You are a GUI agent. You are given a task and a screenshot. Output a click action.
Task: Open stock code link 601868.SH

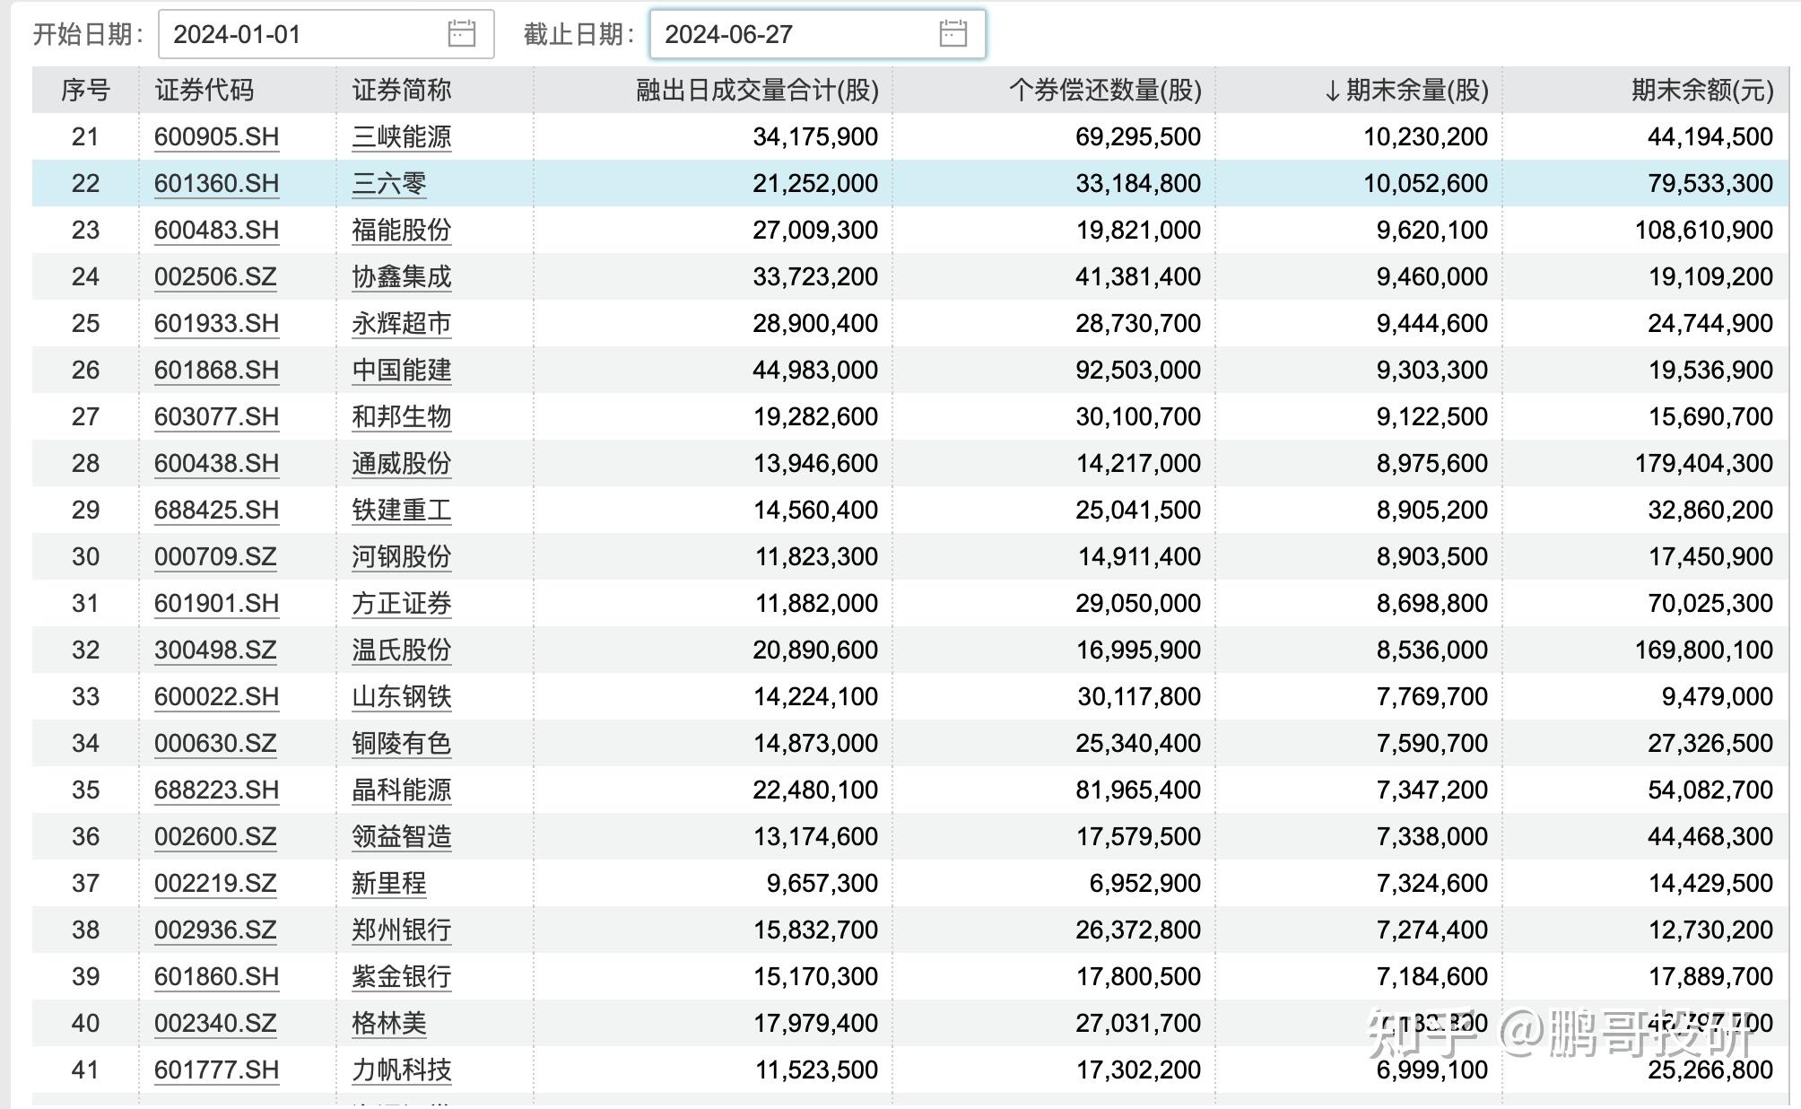pos(216,370)
